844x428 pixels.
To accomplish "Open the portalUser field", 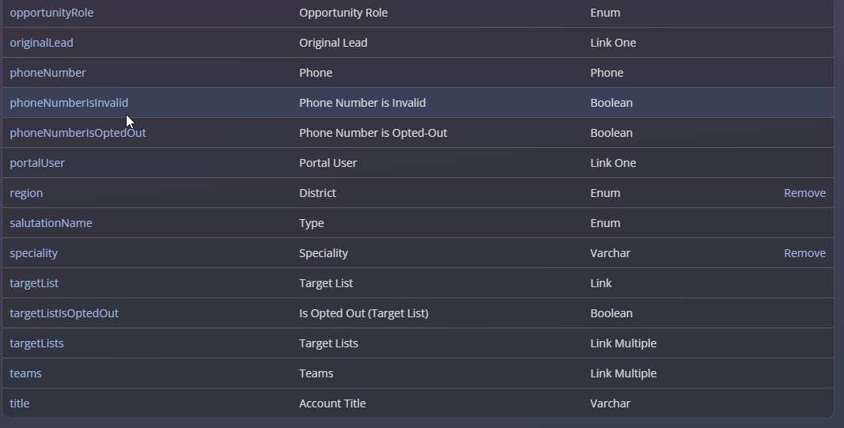I will tap(37, 163).
